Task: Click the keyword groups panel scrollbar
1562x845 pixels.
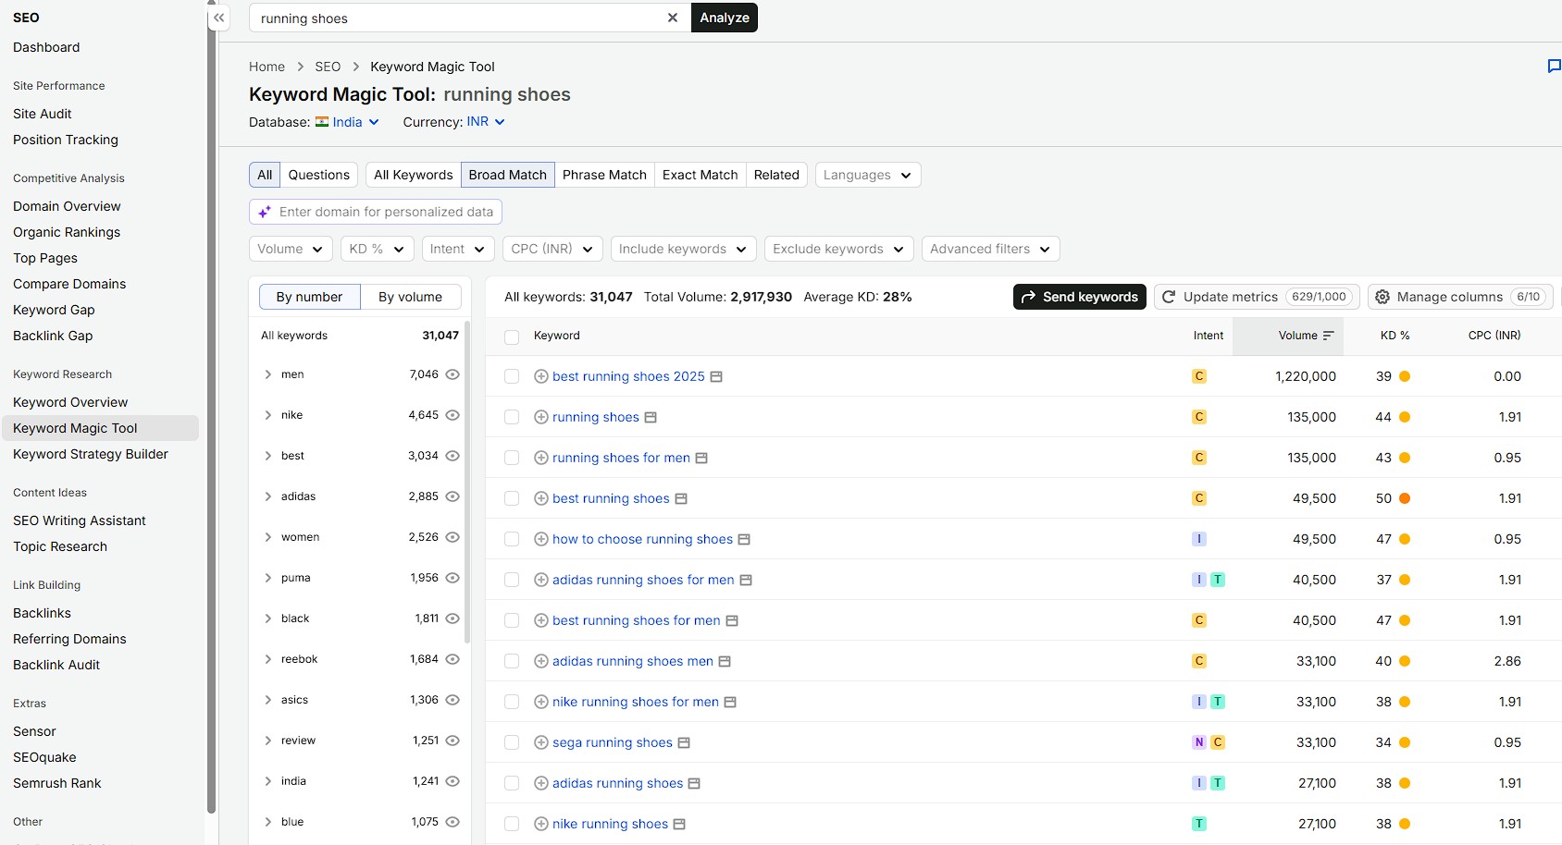Action: click(467, 481)
